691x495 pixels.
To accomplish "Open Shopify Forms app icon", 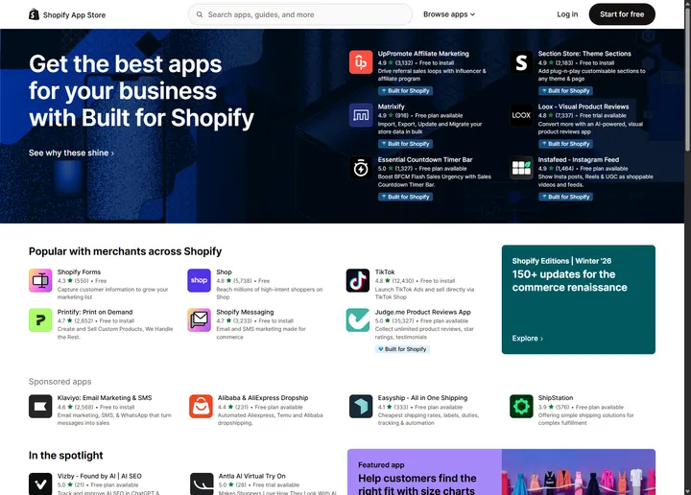I will (40, 280).
